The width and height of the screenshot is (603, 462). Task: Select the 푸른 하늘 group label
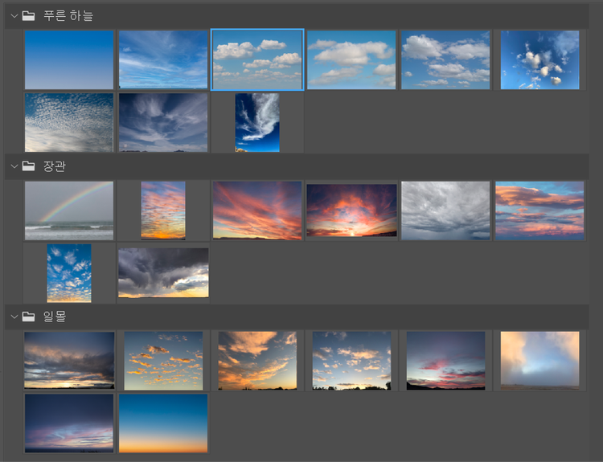68,16
